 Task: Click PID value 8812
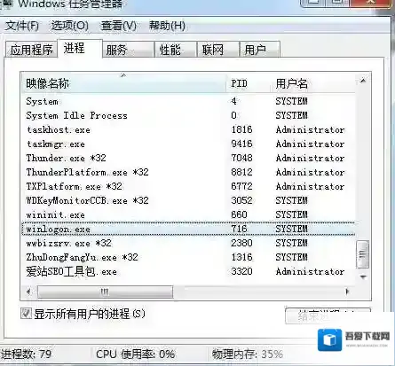[x=241, y=172]
